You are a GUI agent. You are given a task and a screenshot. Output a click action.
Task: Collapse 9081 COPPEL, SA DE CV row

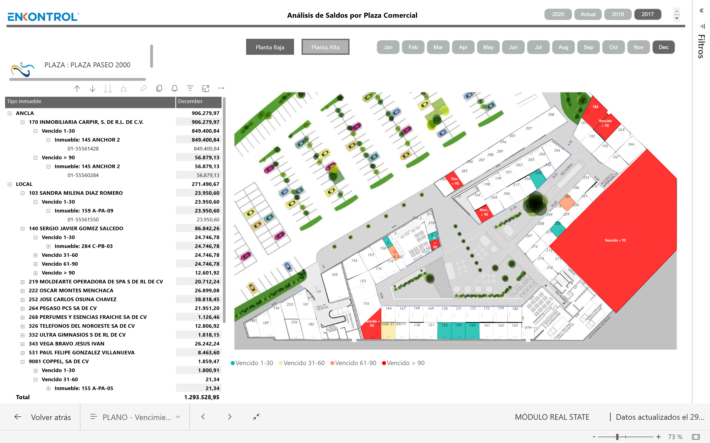tap(22, 362)
